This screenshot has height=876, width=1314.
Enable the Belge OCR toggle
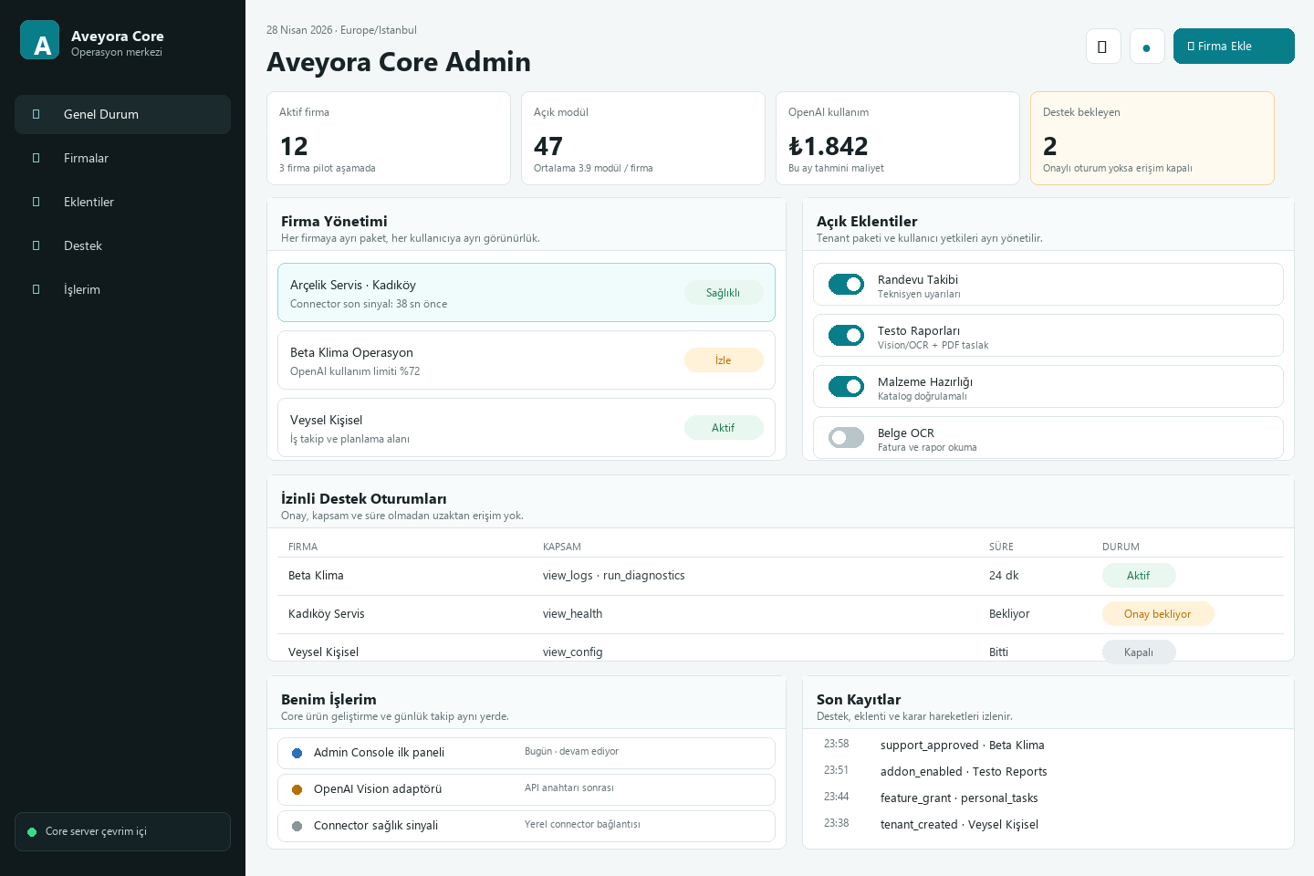point(846,438)
